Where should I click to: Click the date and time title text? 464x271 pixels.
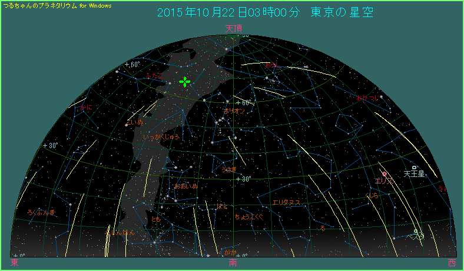point(265,13)
